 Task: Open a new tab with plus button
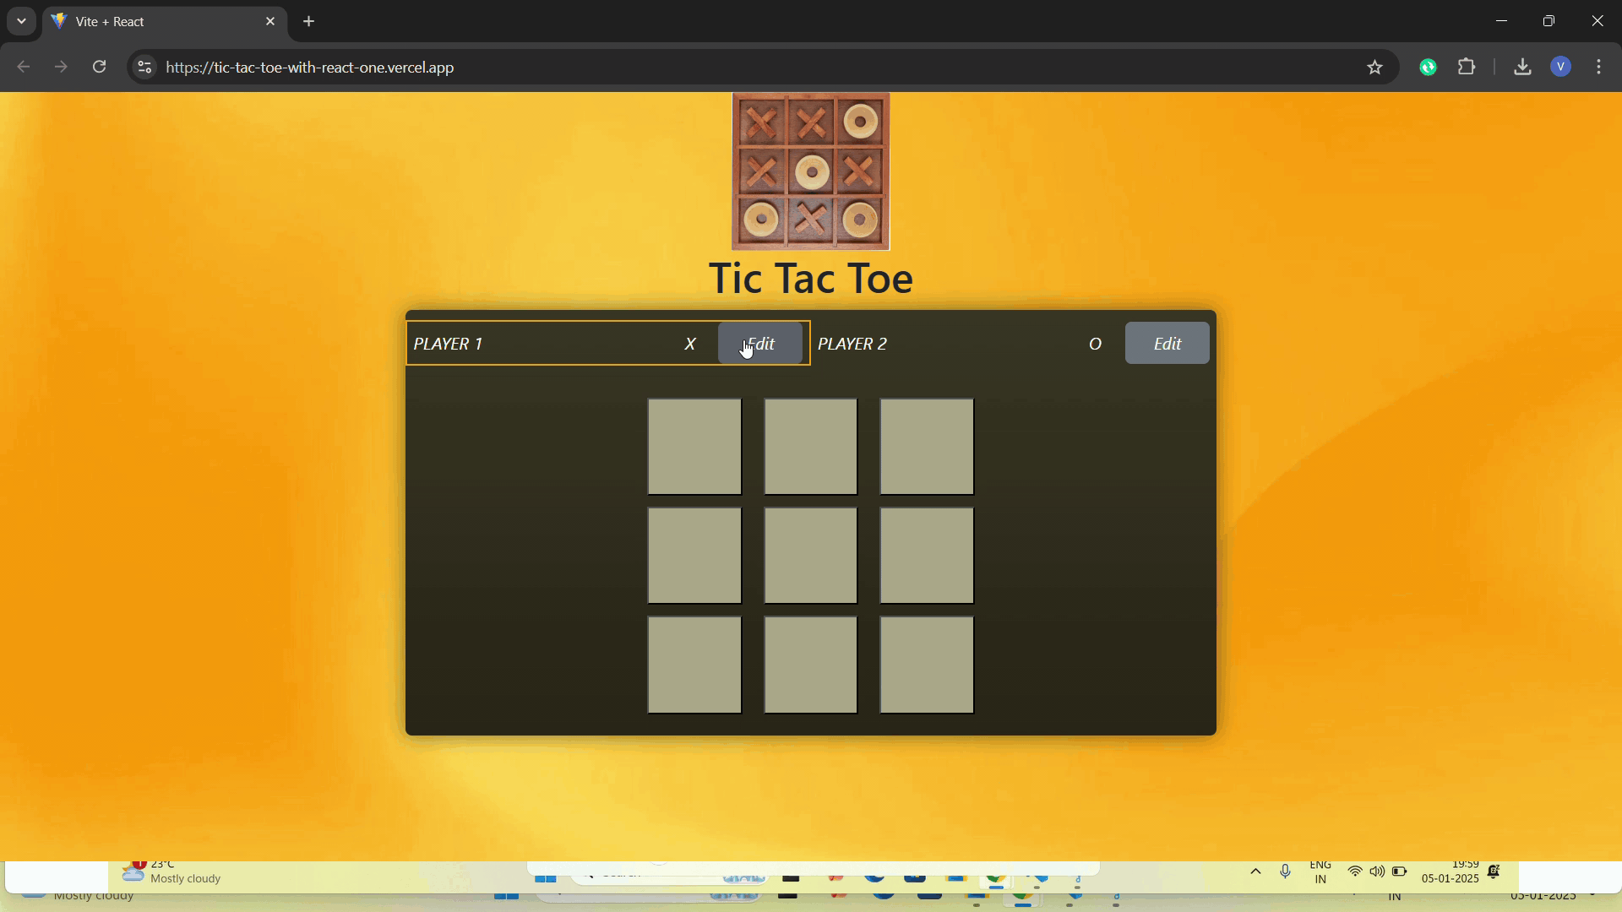point(309,21)
